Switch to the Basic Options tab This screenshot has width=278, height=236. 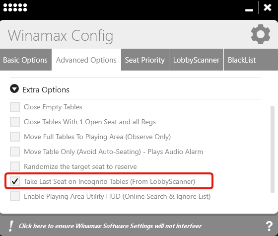(x=26, y=60)
